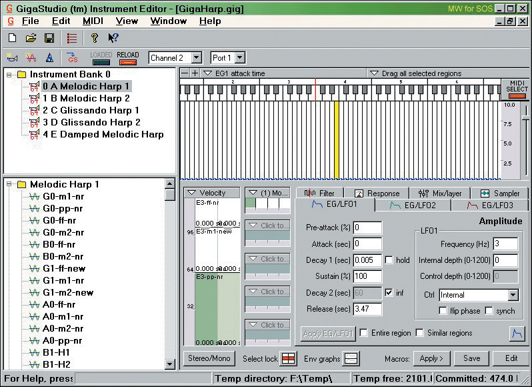The width and height of the screenshot is (532, 387).
Task: Open the MIDI menu
Action: 93,21
